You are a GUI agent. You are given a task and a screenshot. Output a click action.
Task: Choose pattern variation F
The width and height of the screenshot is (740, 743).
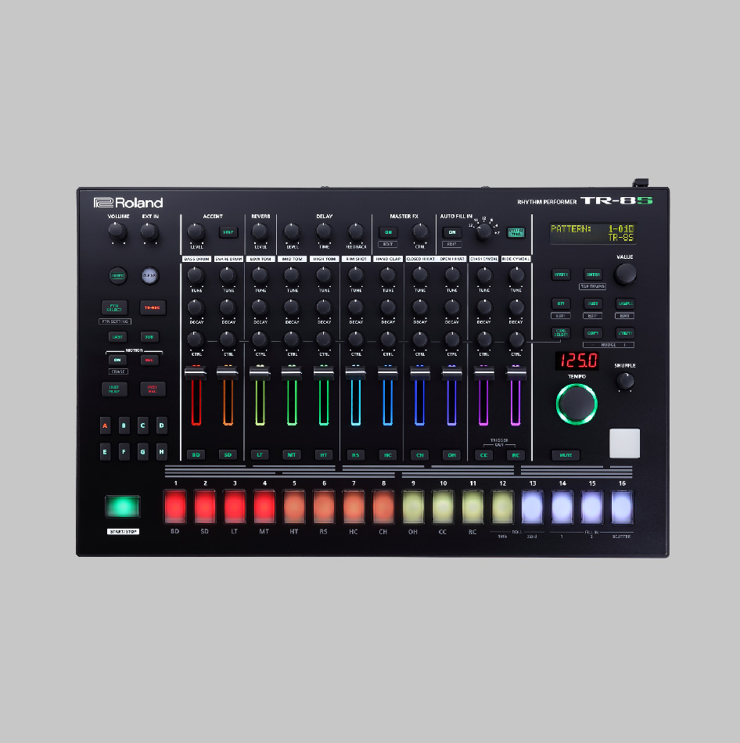[124, 451]
